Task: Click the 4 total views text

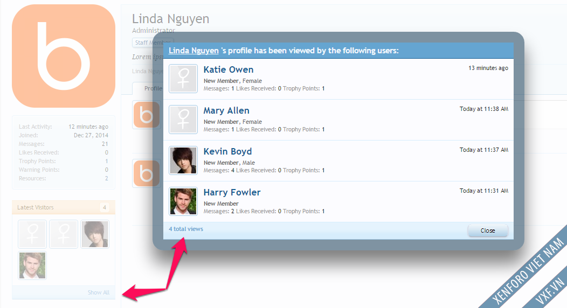Action: pos(186,229)
